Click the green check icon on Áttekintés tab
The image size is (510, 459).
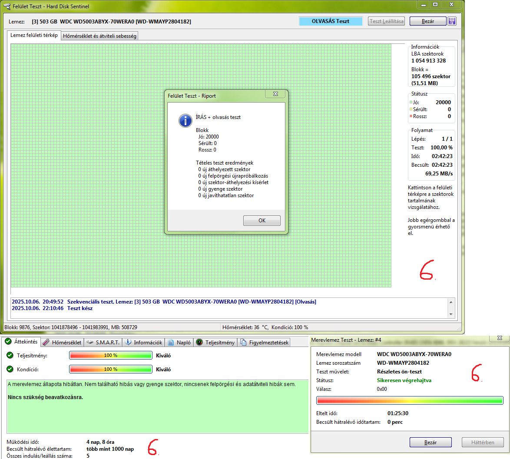coord(8,342)
